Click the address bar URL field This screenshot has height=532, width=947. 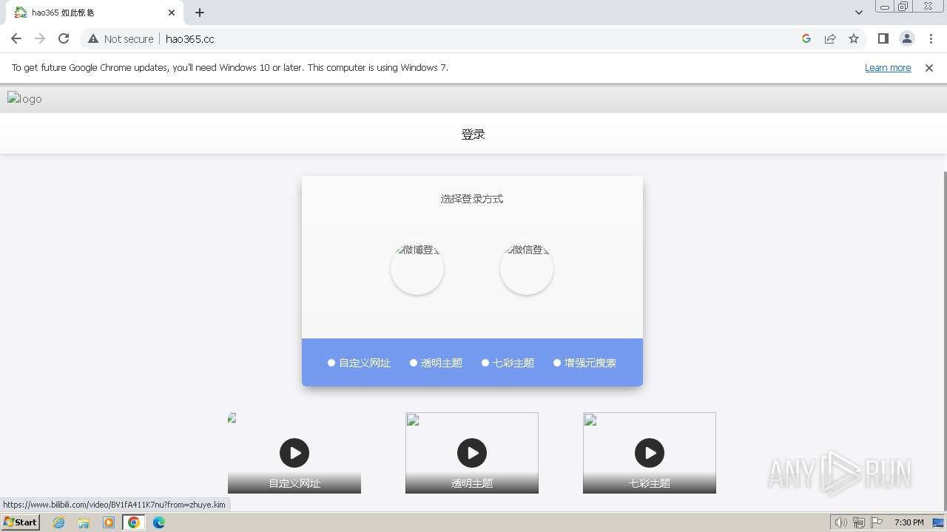point(473,38)
